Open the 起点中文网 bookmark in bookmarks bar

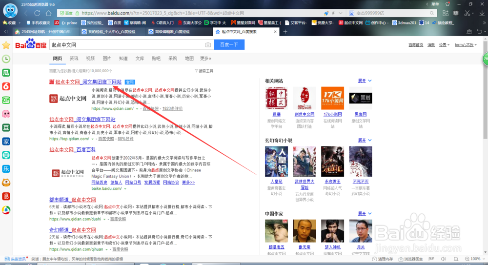pos(350,23)
